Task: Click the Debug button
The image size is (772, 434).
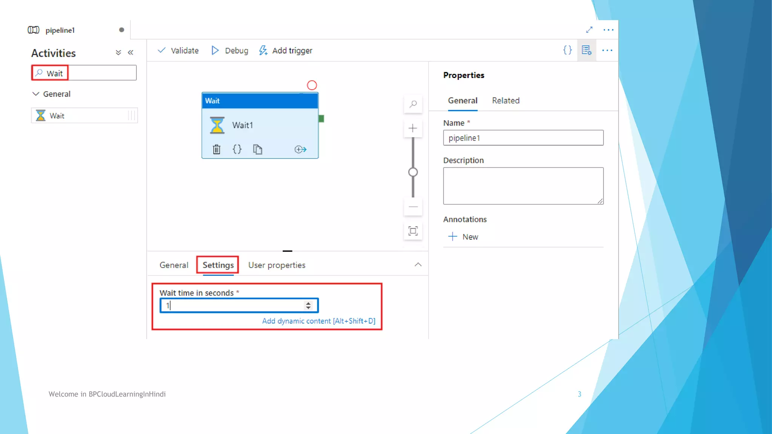Action: tap(230, 50)
